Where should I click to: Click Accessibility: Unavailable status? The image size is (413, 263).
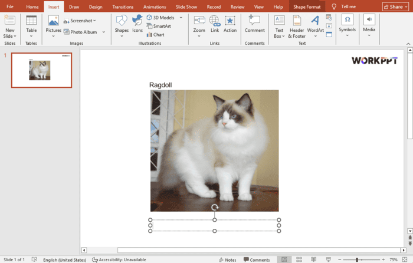(119, 260)
